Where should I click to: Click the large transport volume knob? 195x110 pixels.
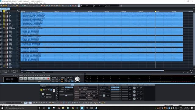[77, 79]
